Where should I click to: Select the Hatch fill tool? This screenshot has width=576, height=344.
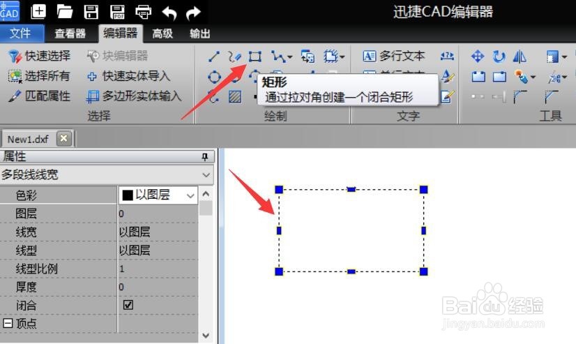(235, 97)
